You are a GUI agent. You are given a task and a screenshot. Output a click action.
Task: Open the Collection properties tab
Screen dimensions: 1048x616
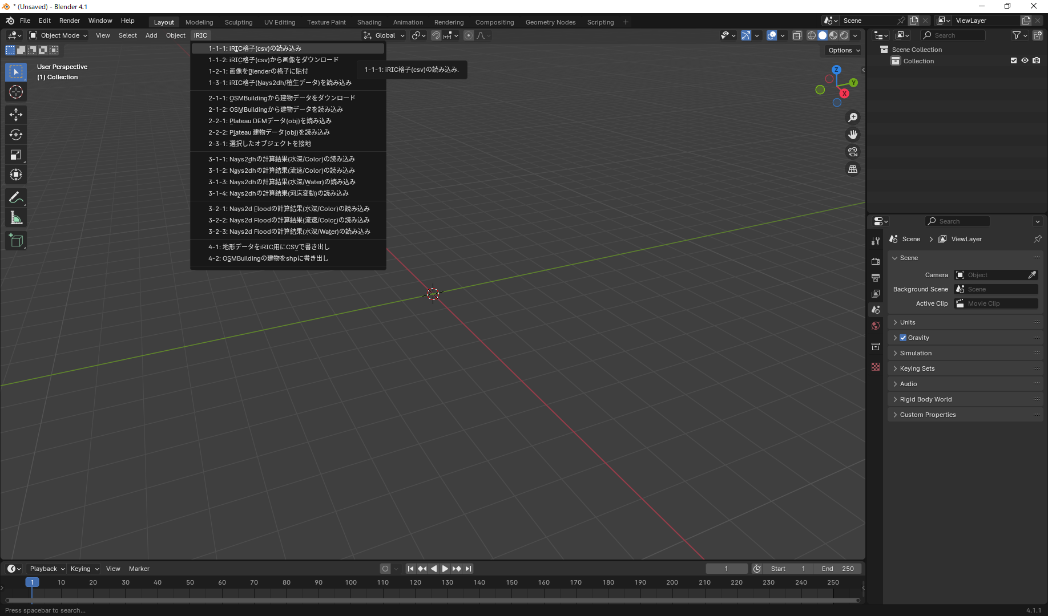[876, 346]
